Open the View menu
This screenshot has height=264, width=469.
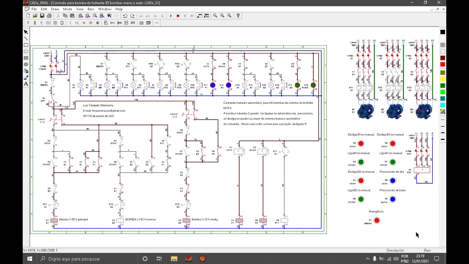click(x=80, y=9)
